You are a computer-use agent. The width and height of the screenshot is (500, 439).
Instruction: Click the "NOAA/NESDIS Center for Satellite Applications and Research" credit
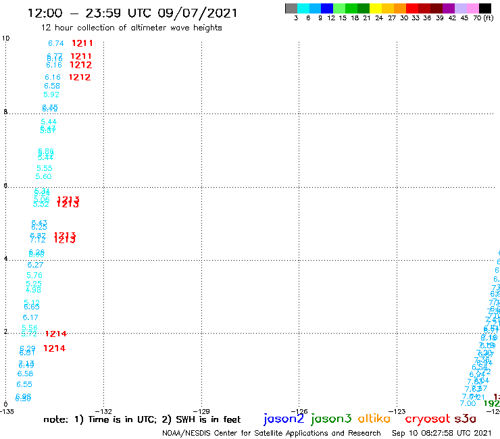pos(272,433)
